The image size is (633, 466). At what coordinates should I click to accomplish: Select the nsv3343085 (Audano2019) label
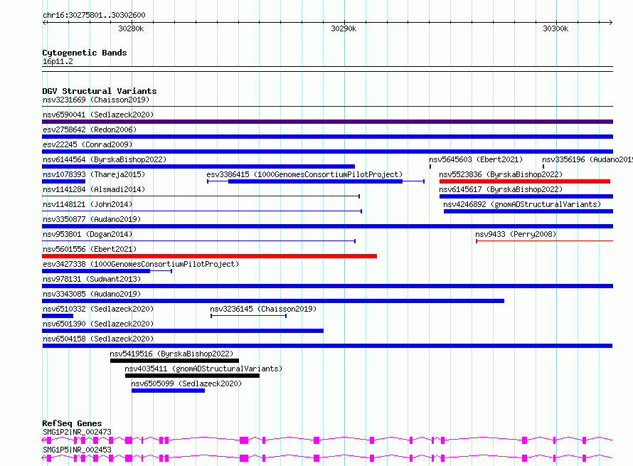[x=92, y=294]
